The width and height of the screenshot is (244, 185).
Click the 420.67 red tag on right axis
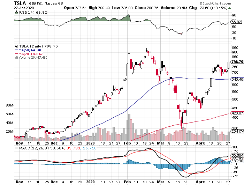point(237,113)
